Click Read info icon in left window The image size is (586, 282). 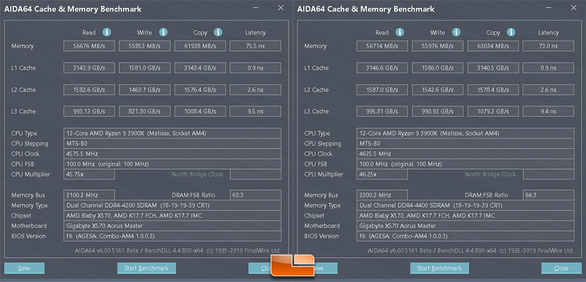[106, 32]
